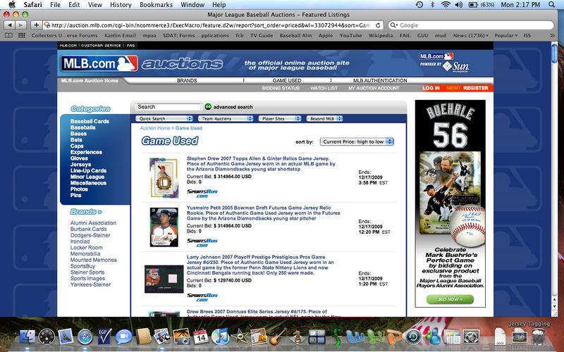Click the LOG IN link
This screenshot has width=564, height=352.
click(x=431, y=88)
